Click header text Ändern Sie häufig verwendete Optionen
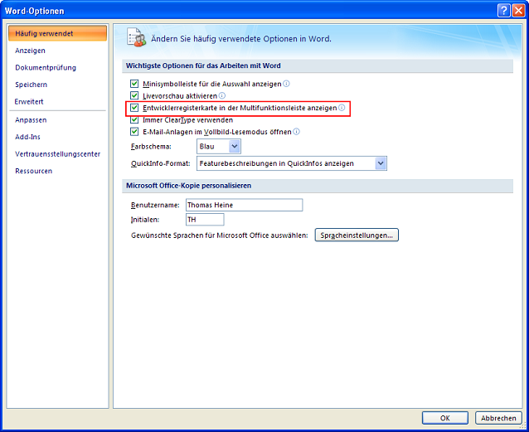529x432 pixels. tap(241, 39)
